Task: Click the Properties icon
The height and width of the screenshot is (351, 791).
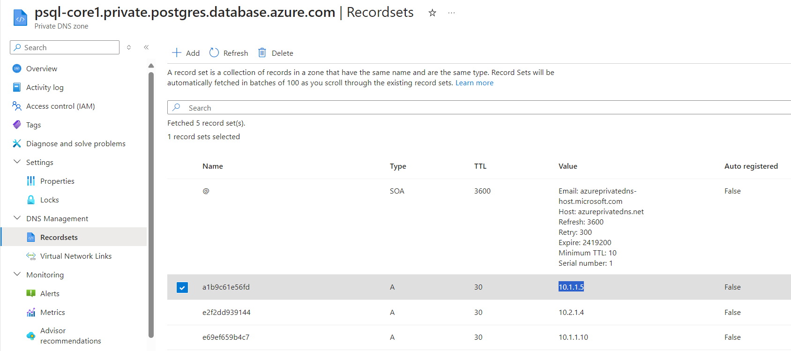Action: click(31, 181)
